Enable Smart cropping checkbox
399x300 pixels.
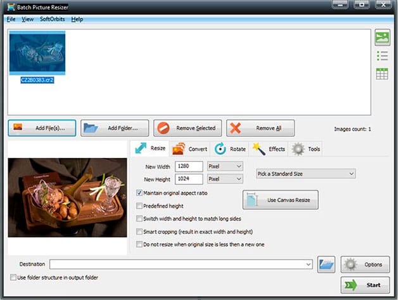[140, 232]
